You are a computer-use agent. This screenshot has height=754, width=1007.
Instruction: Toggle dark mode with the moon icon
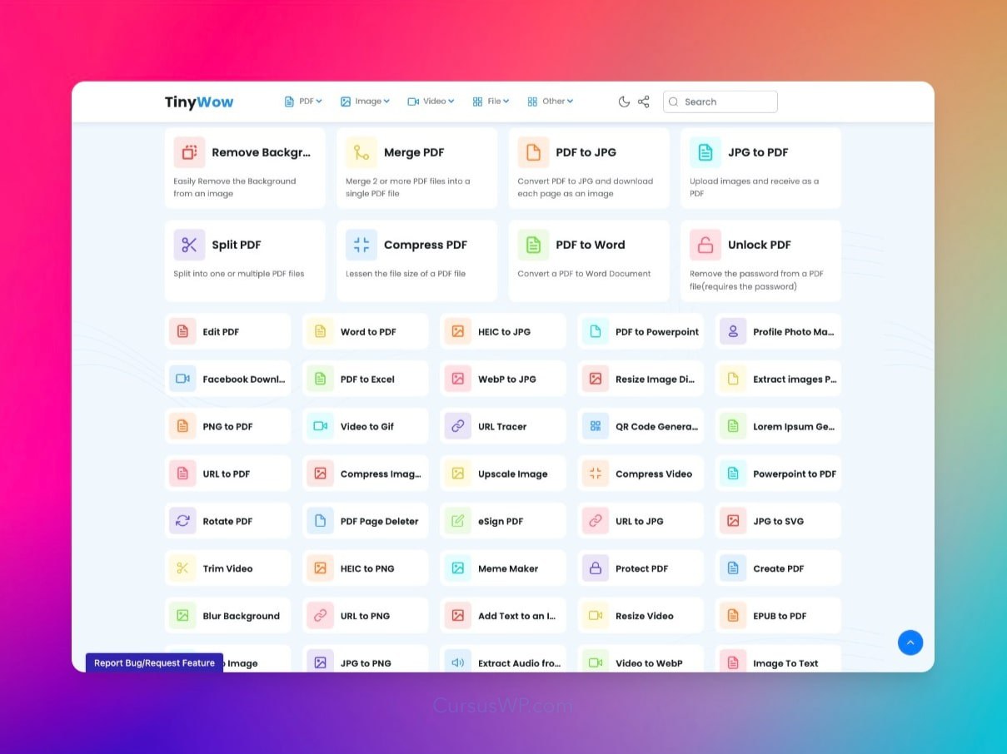pos(624,102)
